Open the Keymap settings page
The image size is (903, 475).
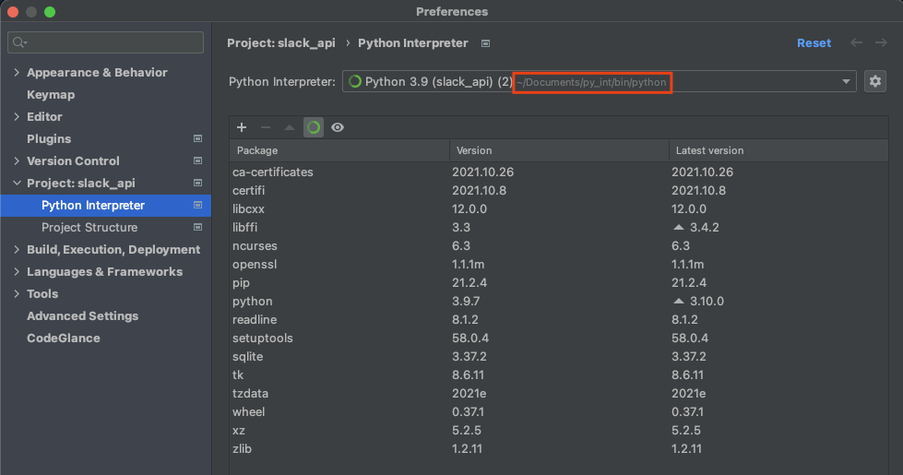click(x=51, y=94)
